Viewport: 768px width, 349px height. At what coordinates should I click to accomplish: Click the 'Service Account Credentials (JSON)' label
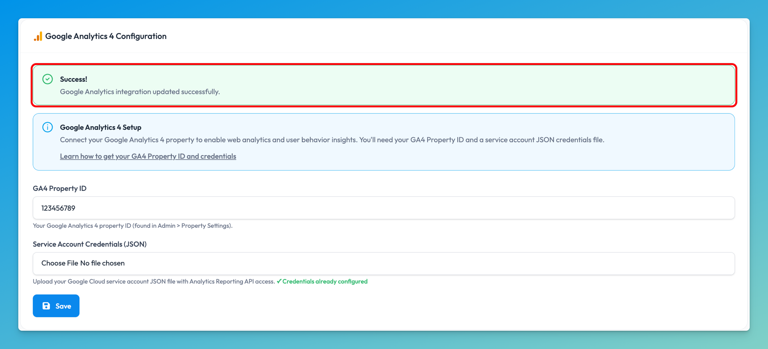point(90,244)
